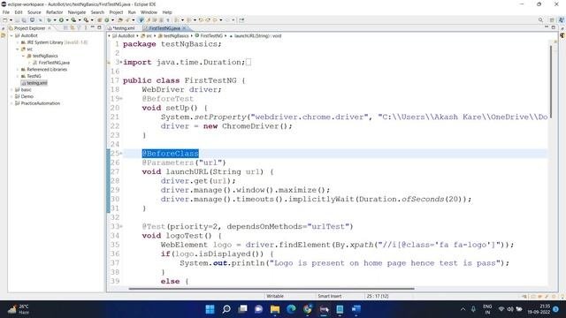Click the Open Perspective icon
The height and width of the screenshot is (318, 566).
552,19
